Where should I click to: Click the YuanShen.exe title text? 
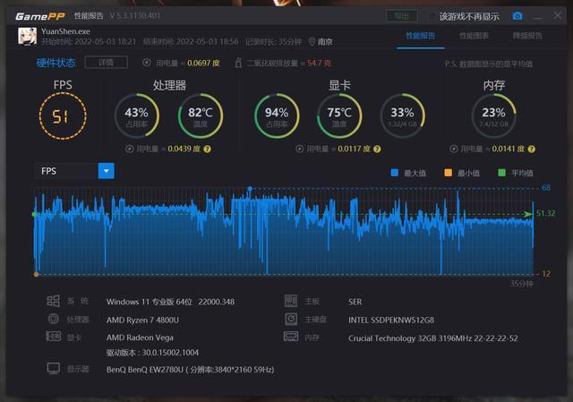[65, 31]
